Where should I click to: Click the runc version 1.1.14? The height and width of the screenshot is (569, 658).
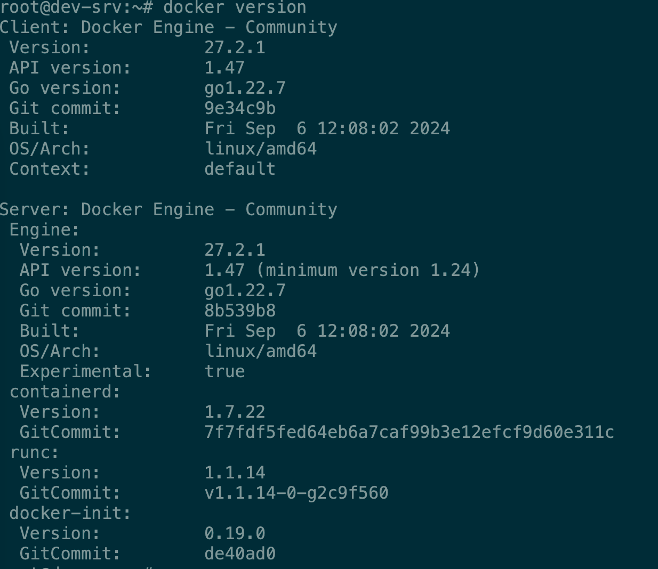click(235, 473)
